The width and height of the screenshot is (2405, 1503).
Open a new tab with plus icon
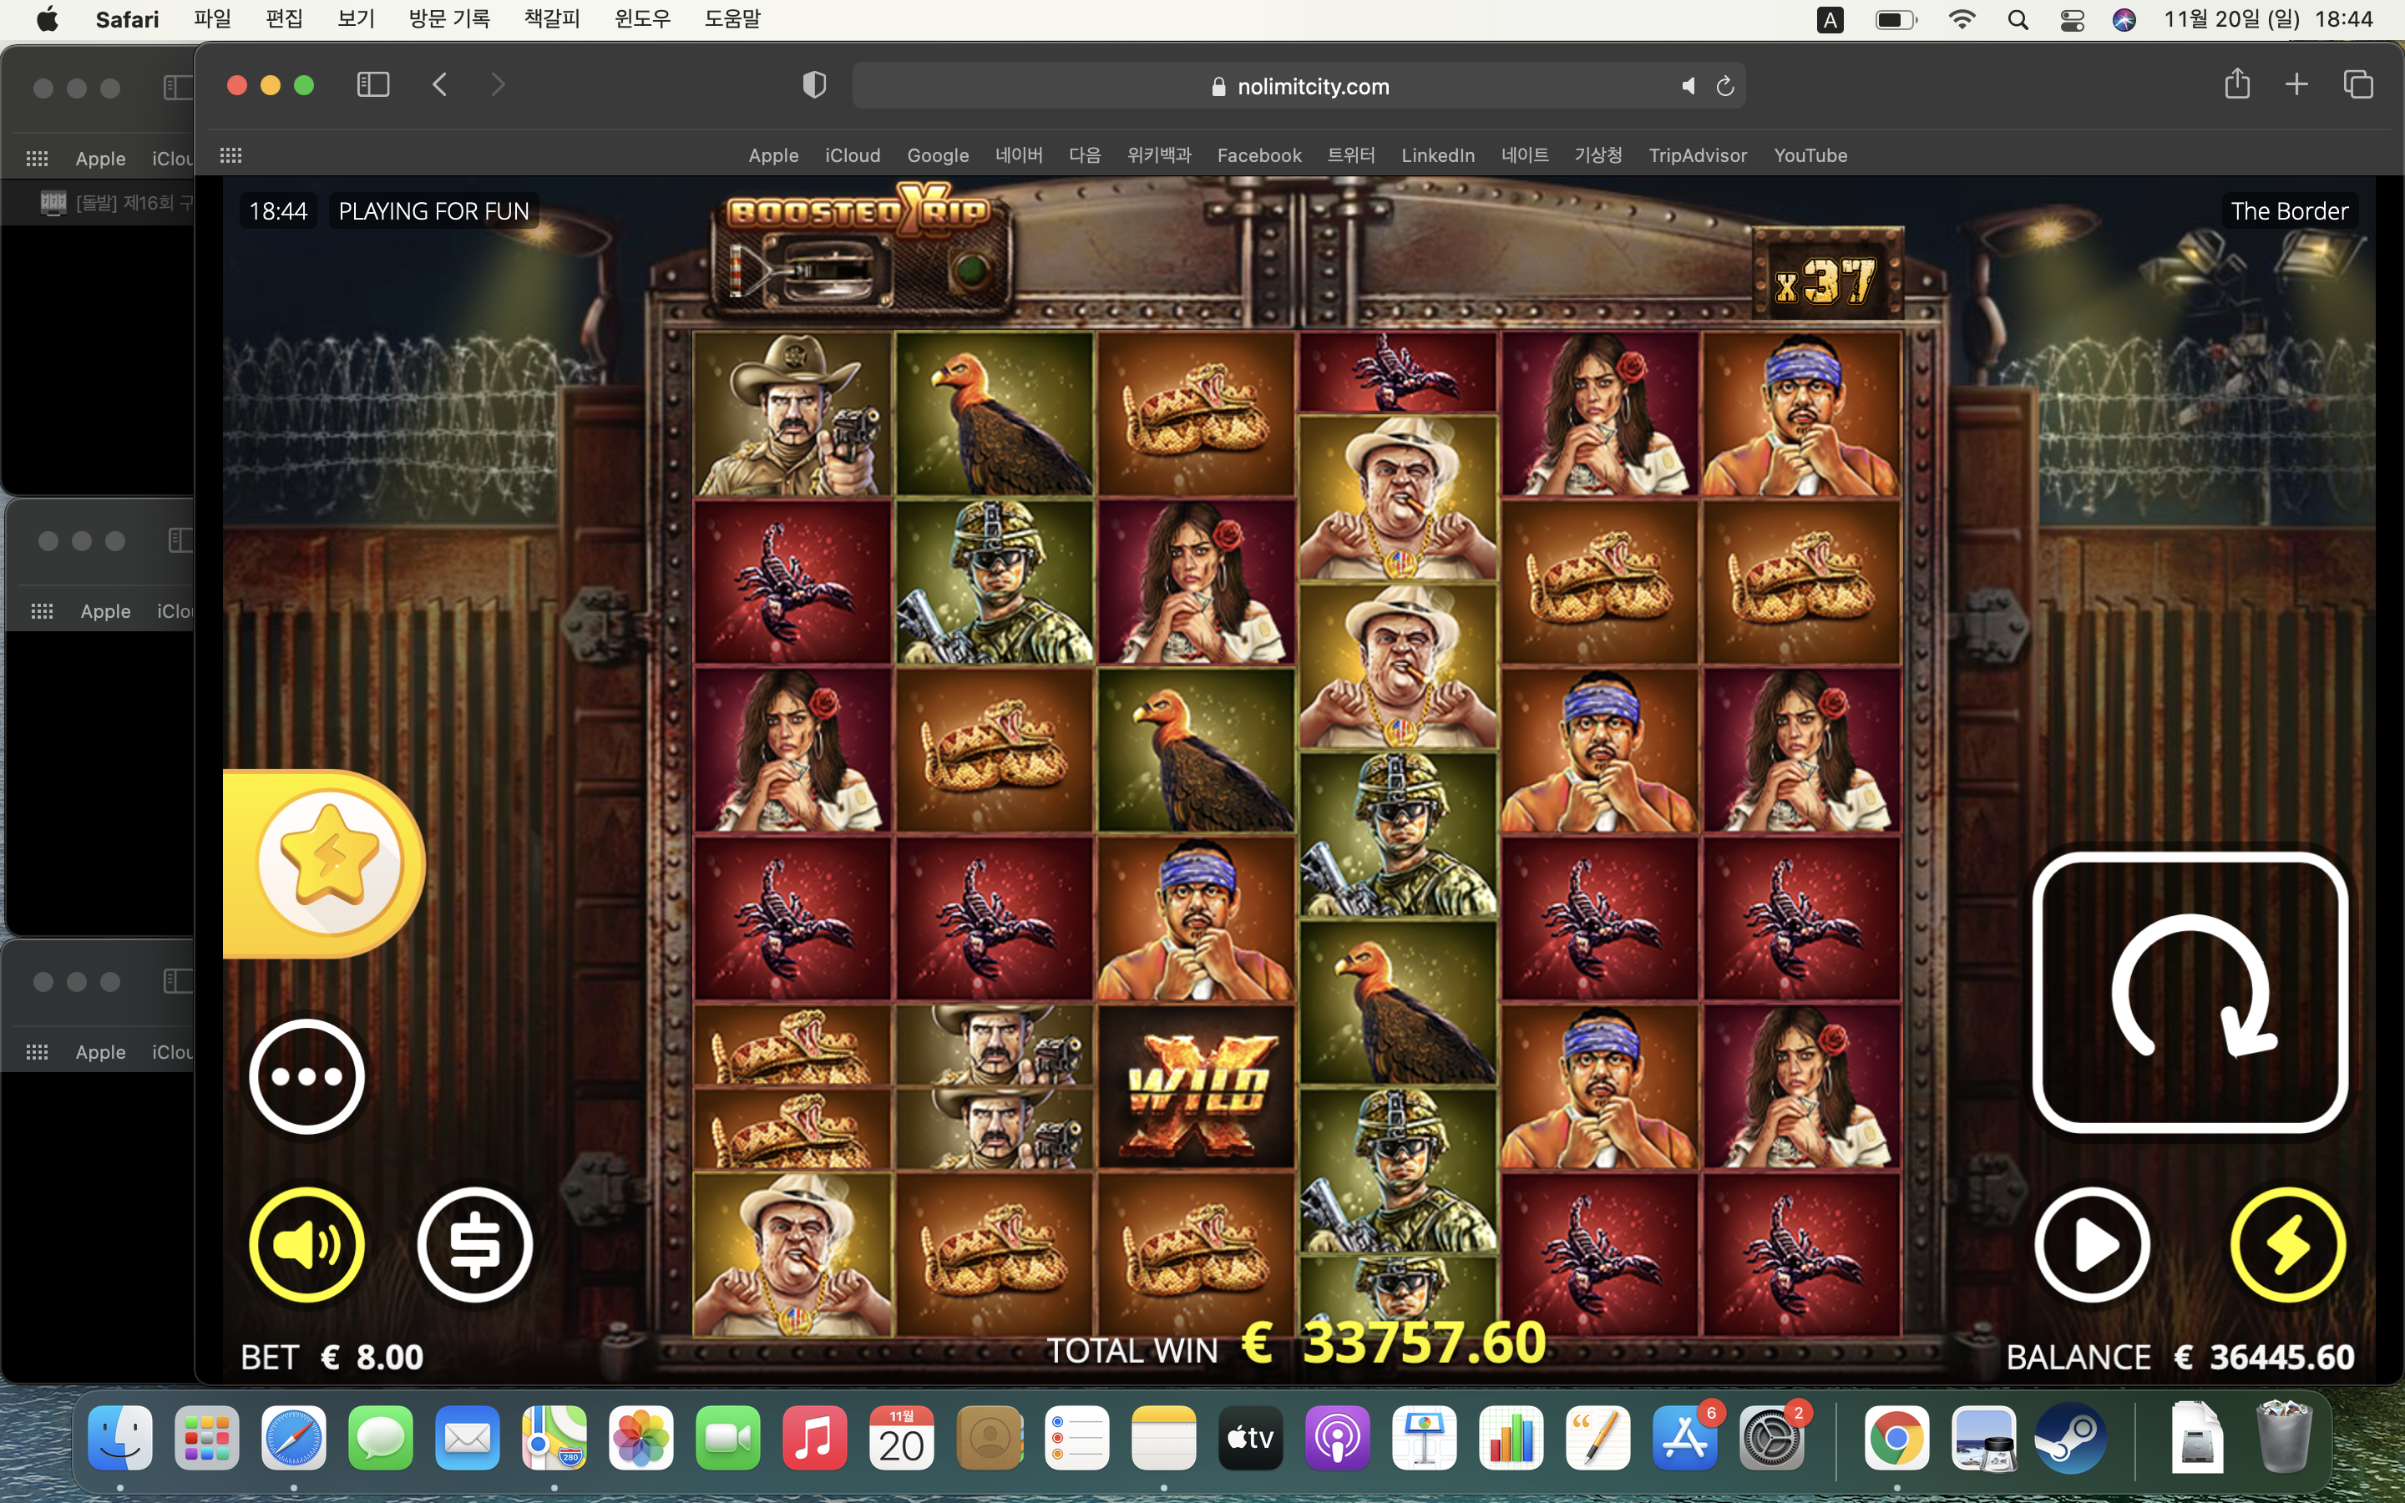pos(2296,84)
